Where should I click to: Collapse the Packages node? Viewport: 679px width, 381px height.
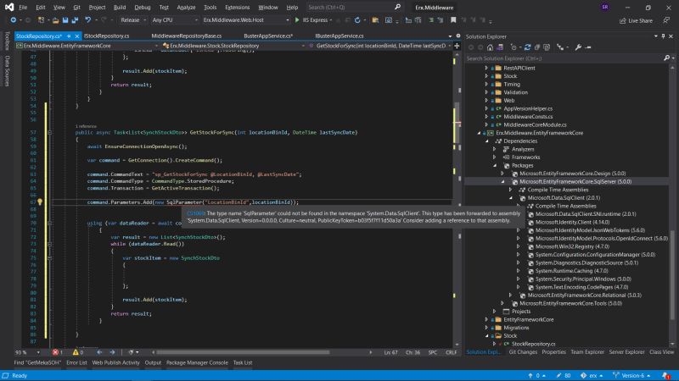[495, 165]
